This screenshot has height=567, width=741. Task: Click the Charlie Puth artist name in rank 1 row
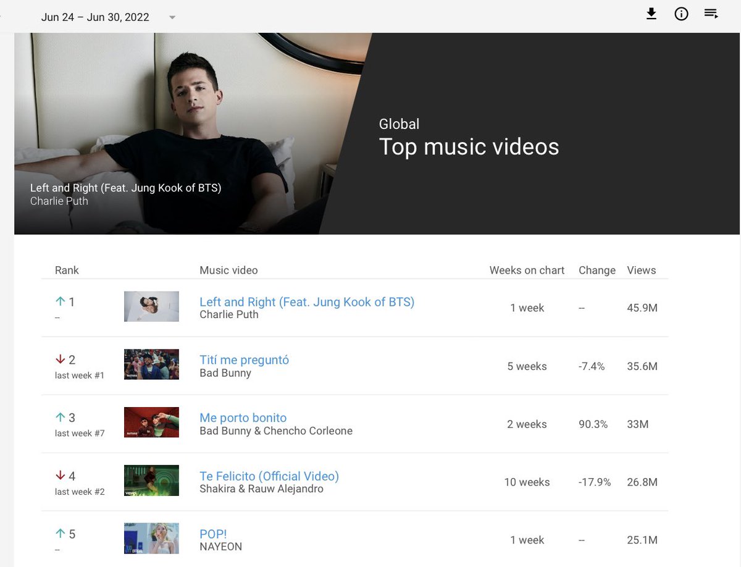pos(229,314)
